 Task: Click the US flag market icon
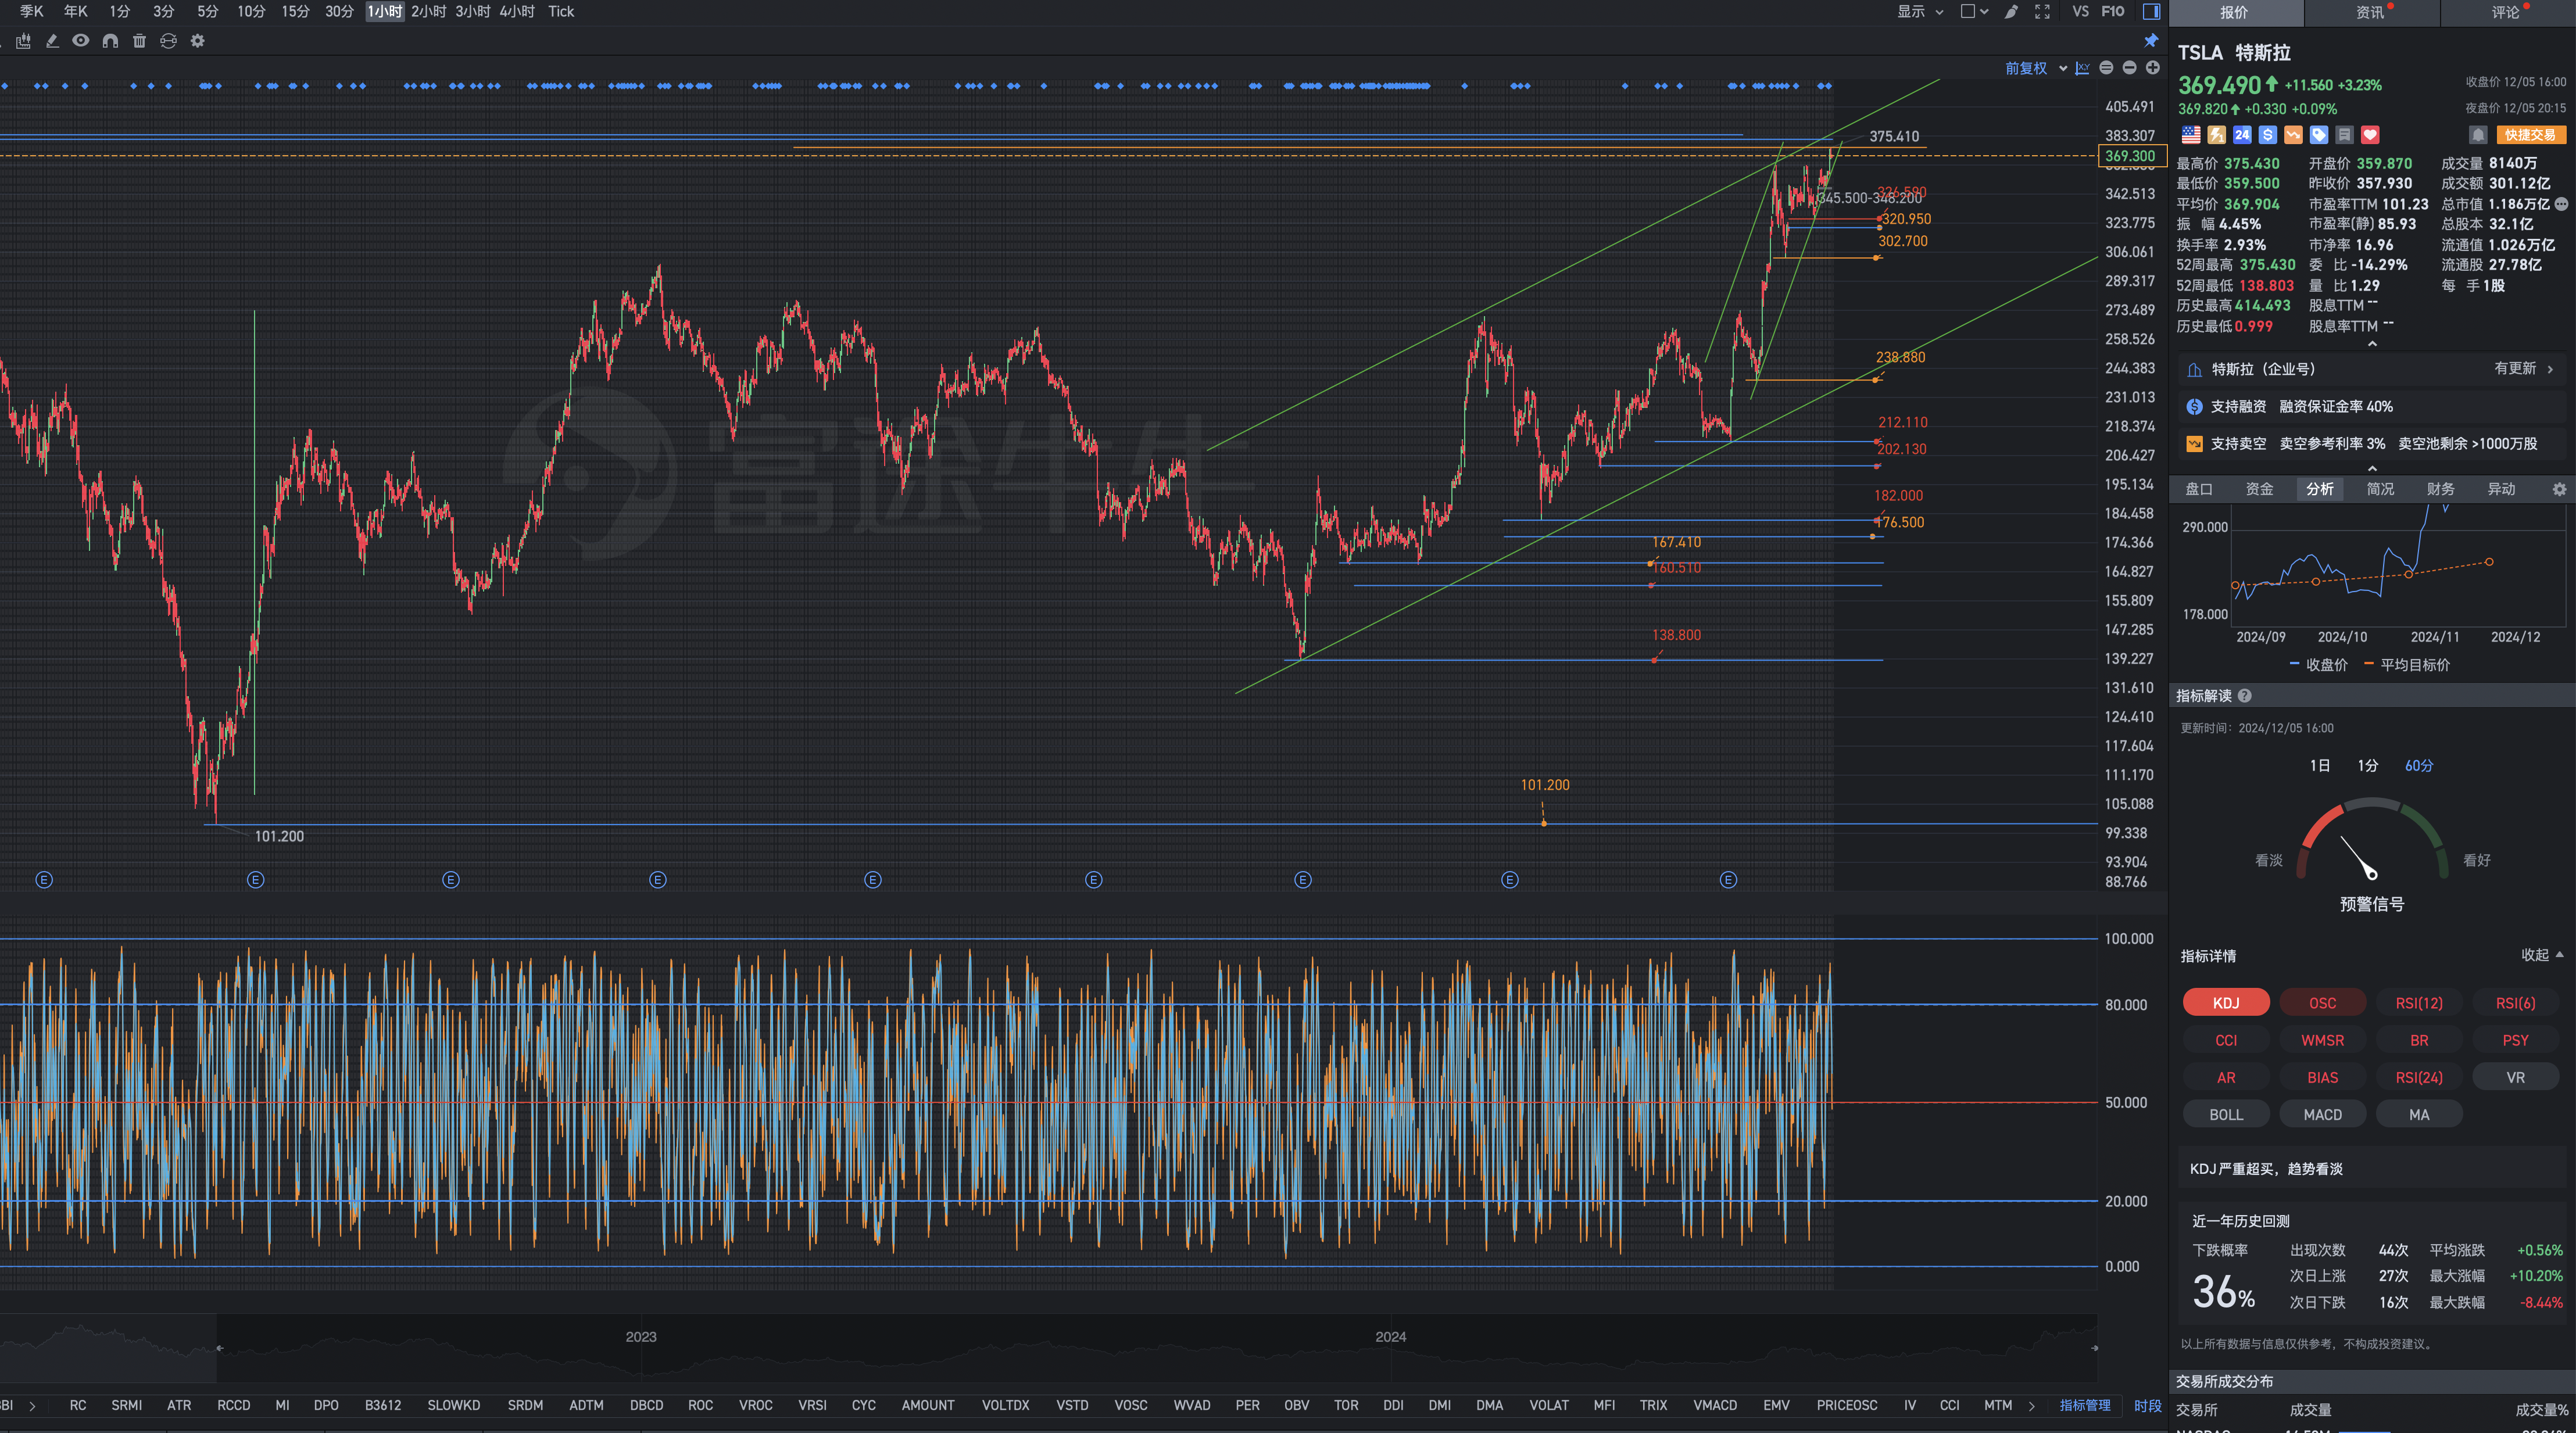click(x=2191, y=135)
